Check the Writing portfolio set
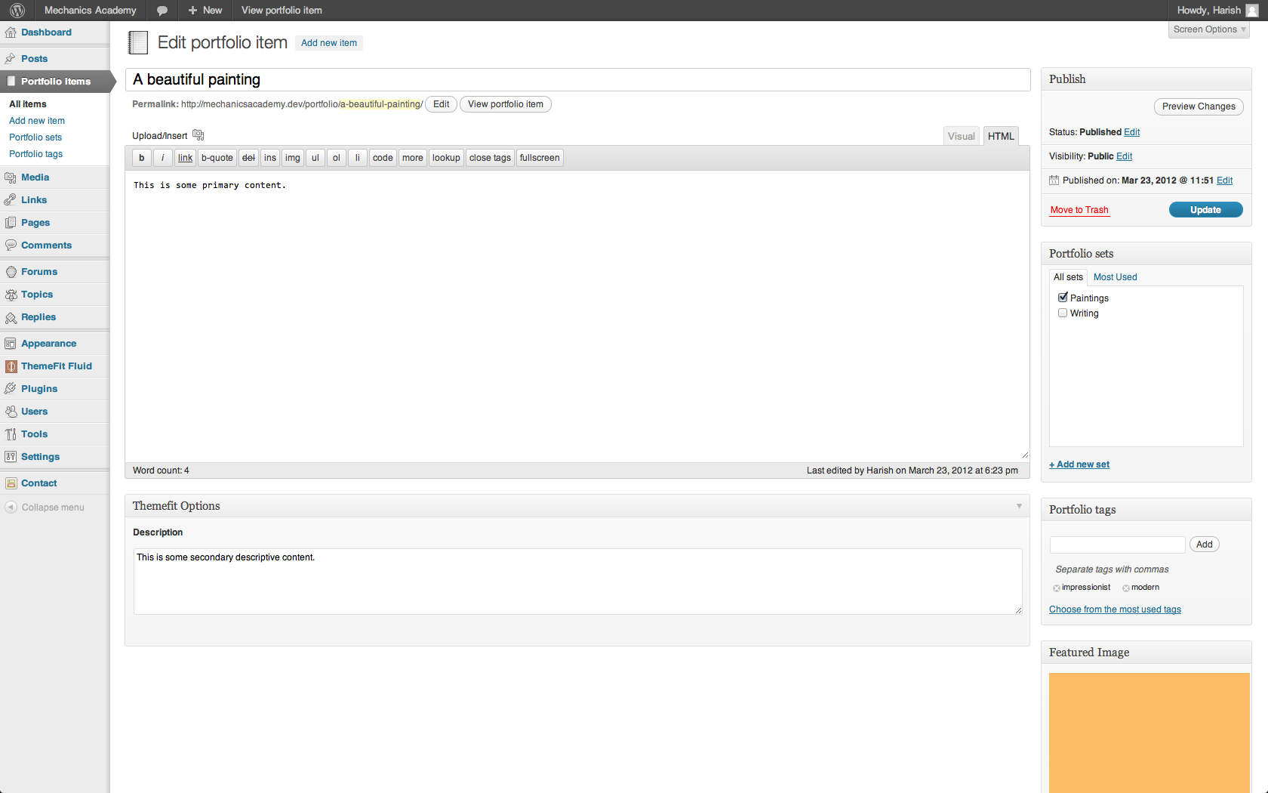This screenshot has height=793, width=1268. (1063, 313)
